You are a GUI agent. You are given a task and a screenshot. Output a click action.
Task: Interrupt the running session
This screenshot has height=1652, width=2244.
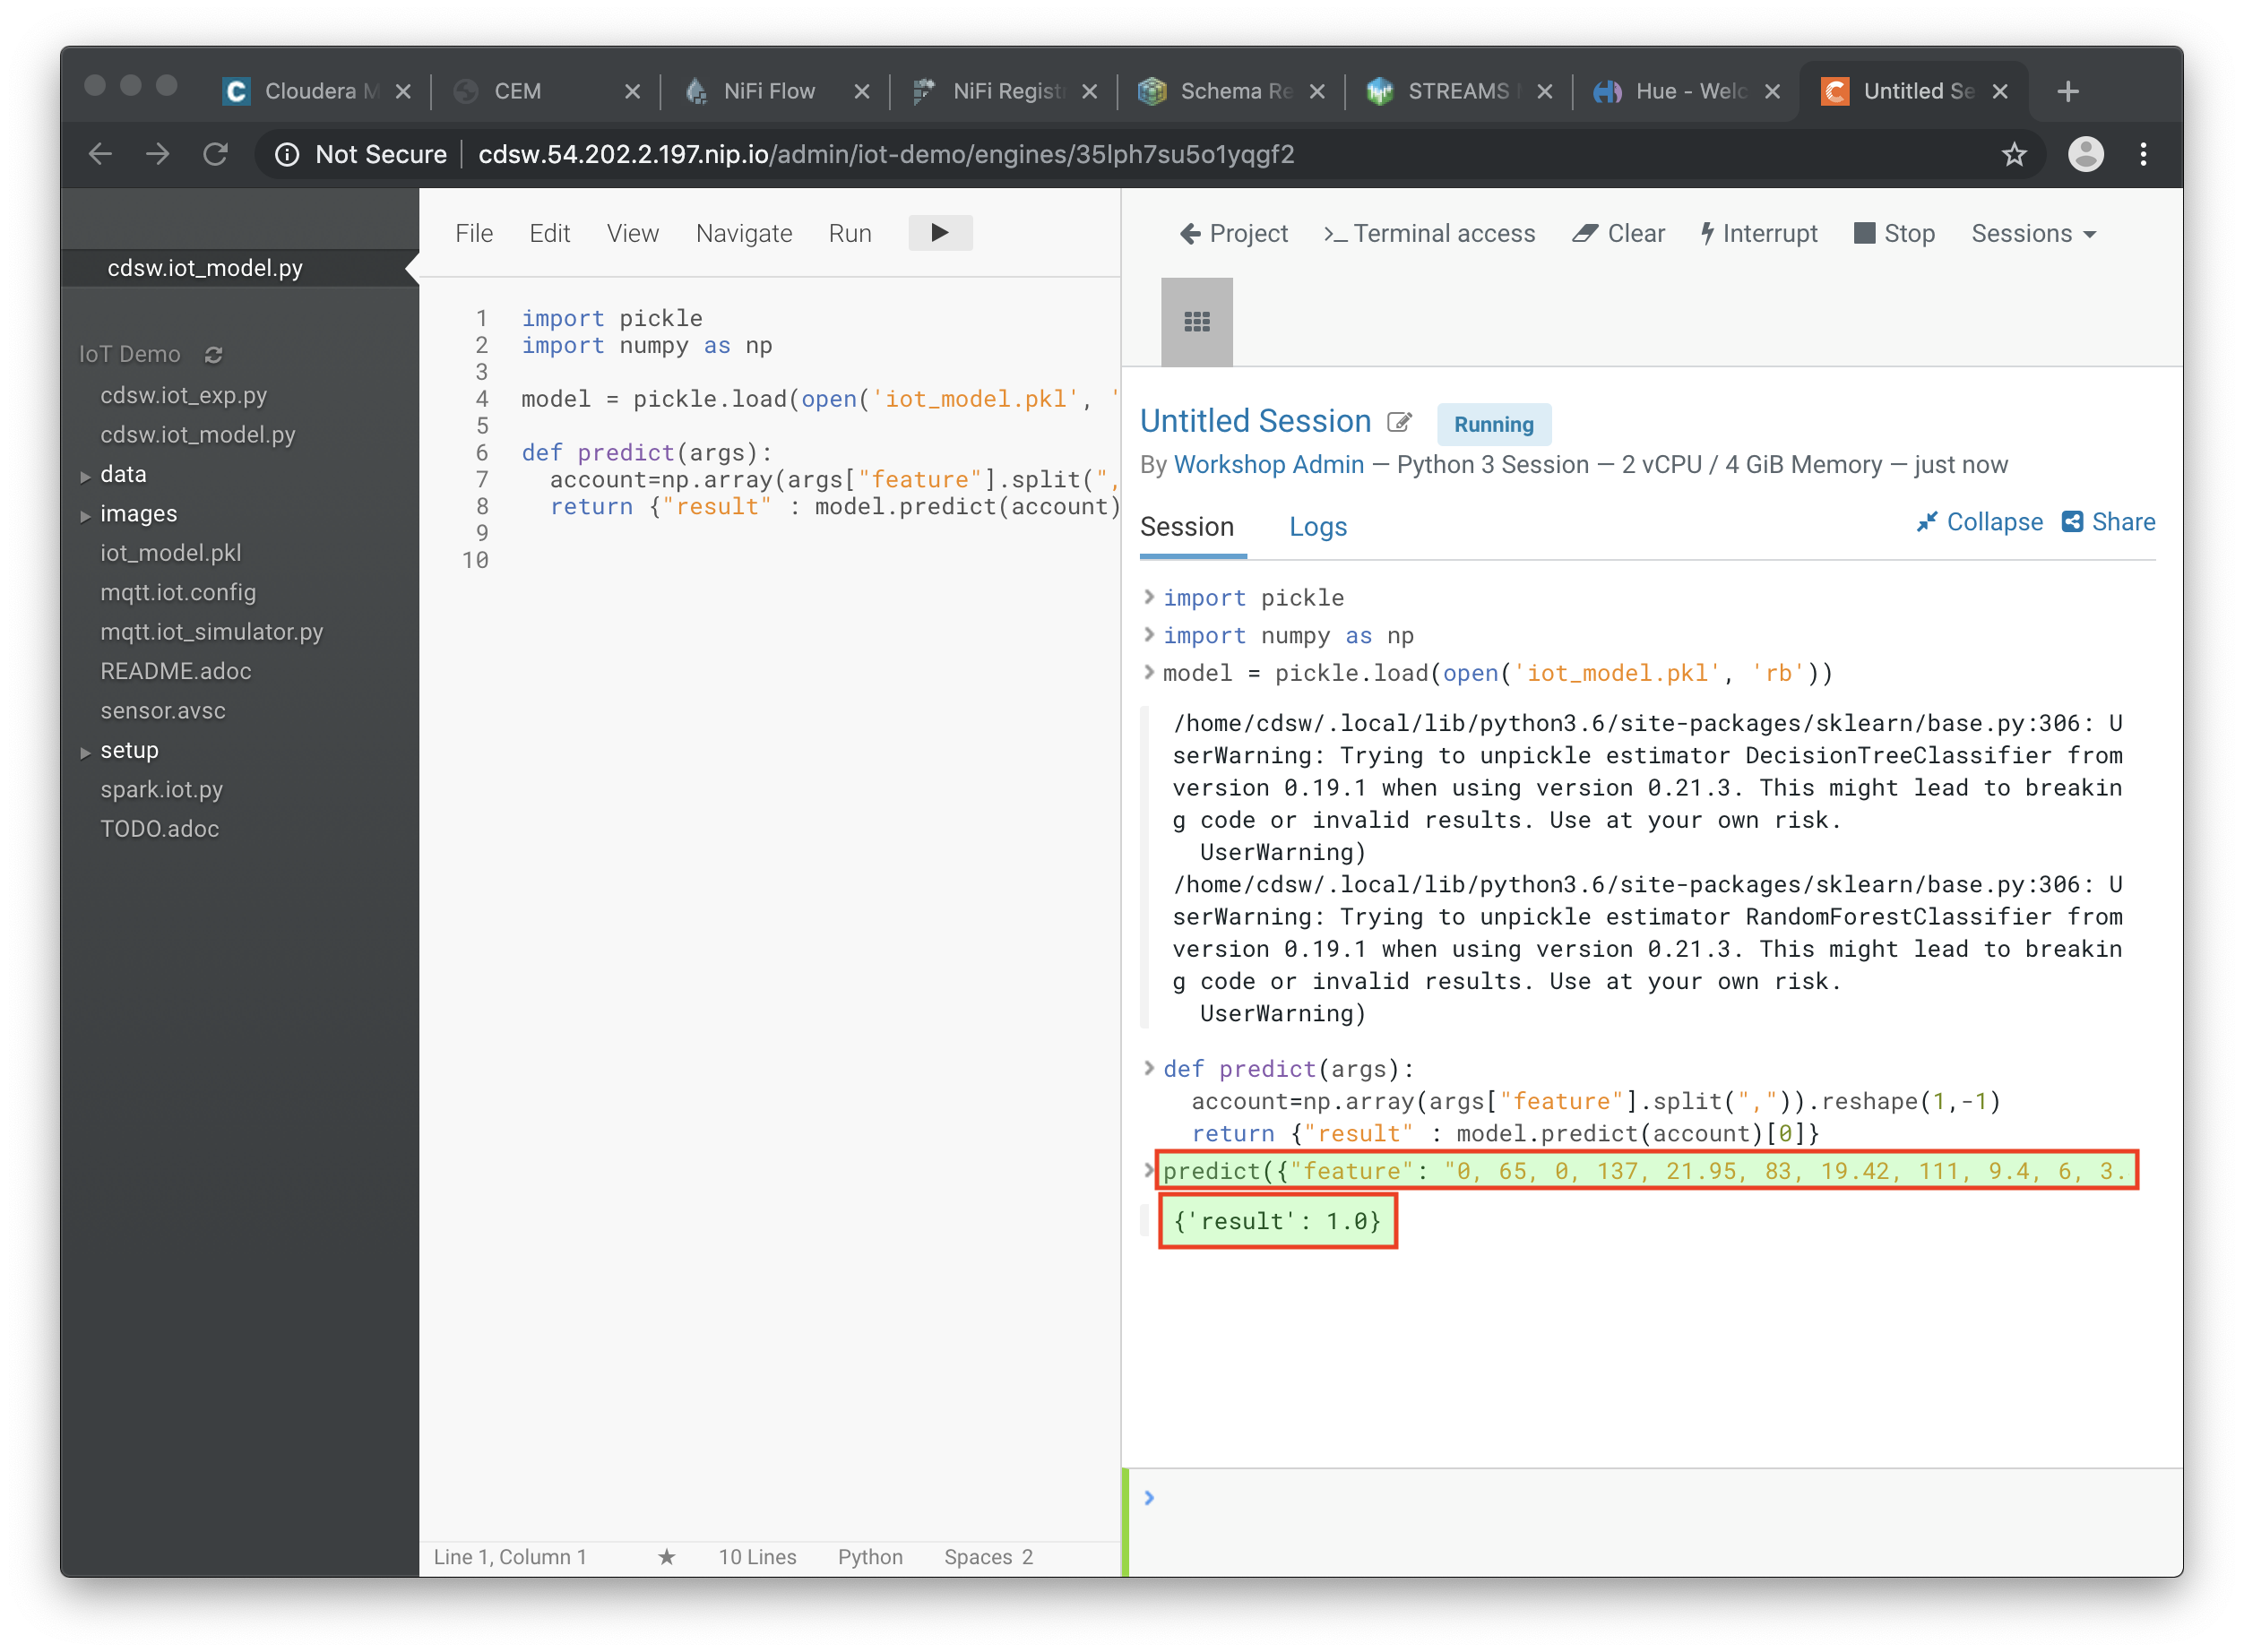click(x=1759, y=233)
